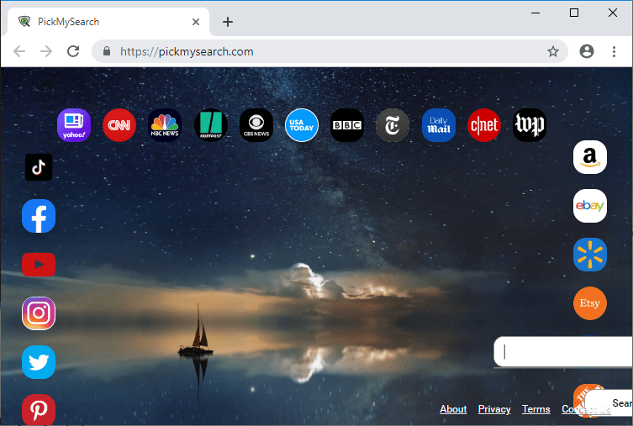
Task: Open the Daily Mail shortcut
Action: [439, 125]
